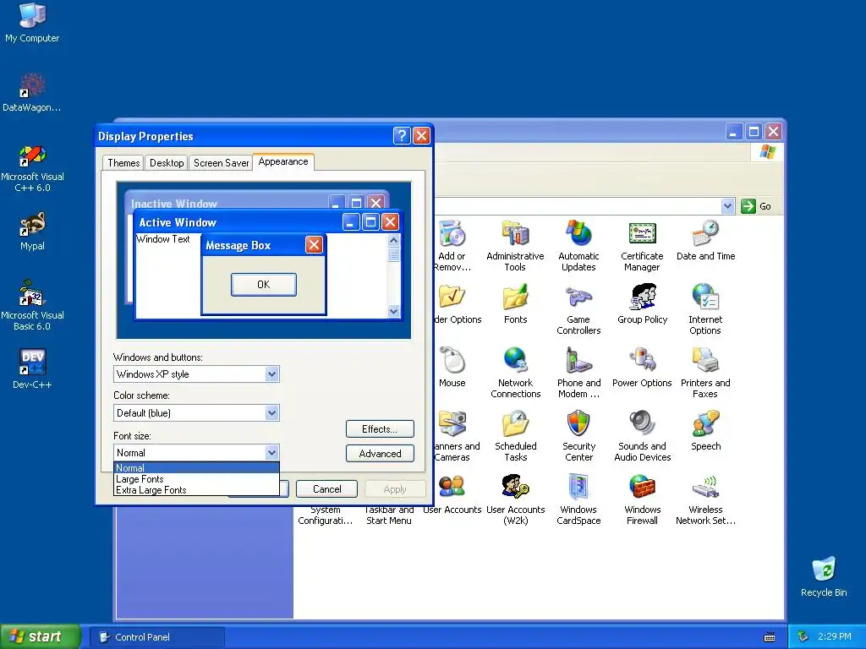Open Internet Options icon

[705, 309]
